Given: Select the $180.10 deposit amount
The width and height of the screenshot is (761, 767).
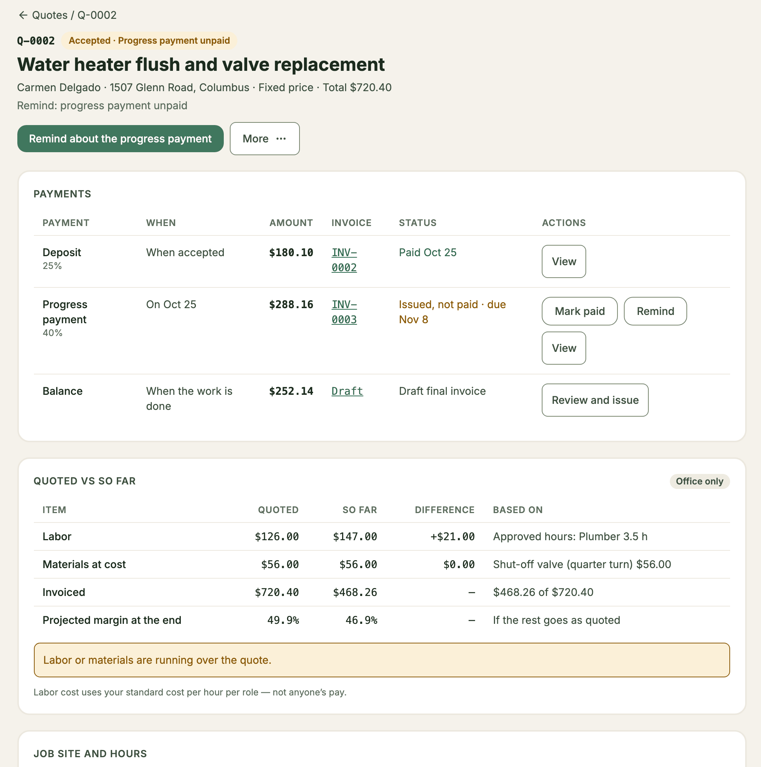Looking at the screenshot, I should point(291,252).
